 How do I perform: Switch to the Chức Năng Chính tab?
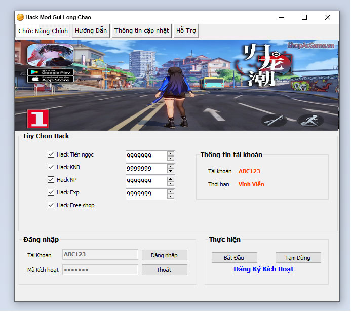[43, 31]
